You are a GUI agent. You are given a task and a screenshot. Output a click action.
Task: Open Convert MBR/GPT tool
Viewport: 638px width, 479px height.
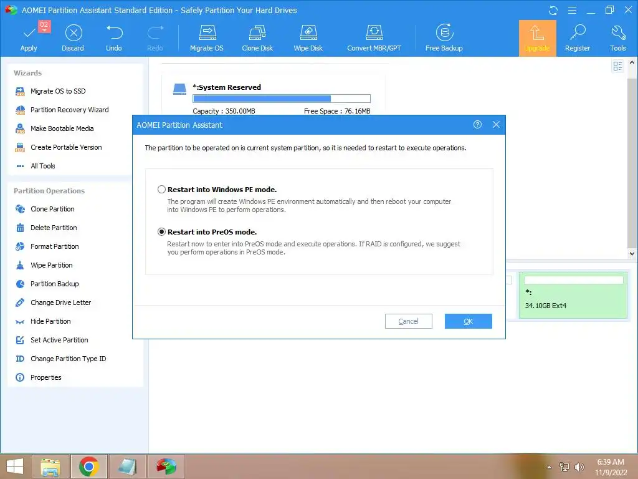pyautogui.click(x=374, y=38)
